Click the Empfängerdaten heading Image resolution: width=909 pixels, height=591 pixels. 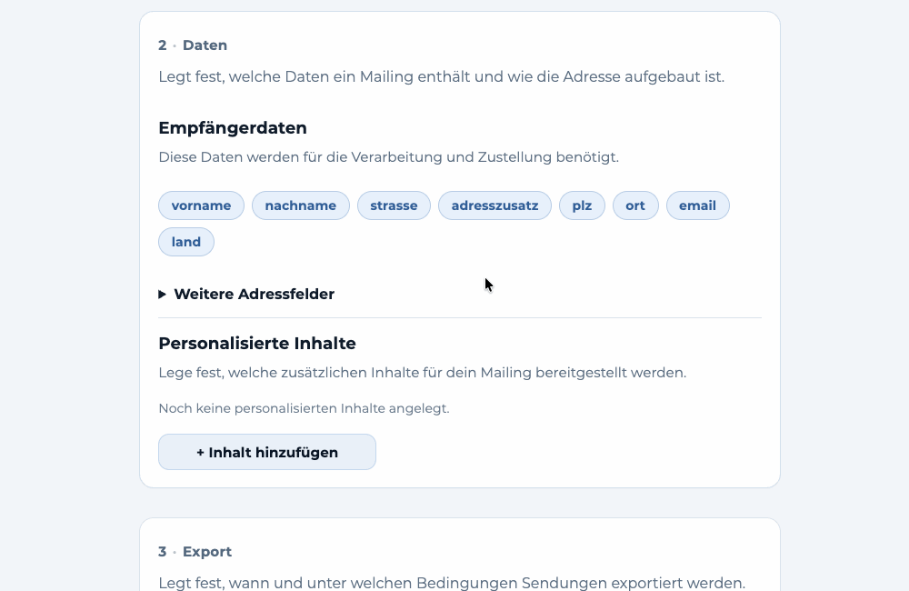click(233, 127)
